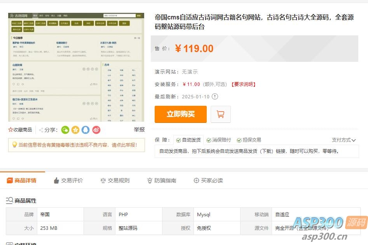Open the 要求说明 link
Screen dimensions: 368x245
(243, 85)
